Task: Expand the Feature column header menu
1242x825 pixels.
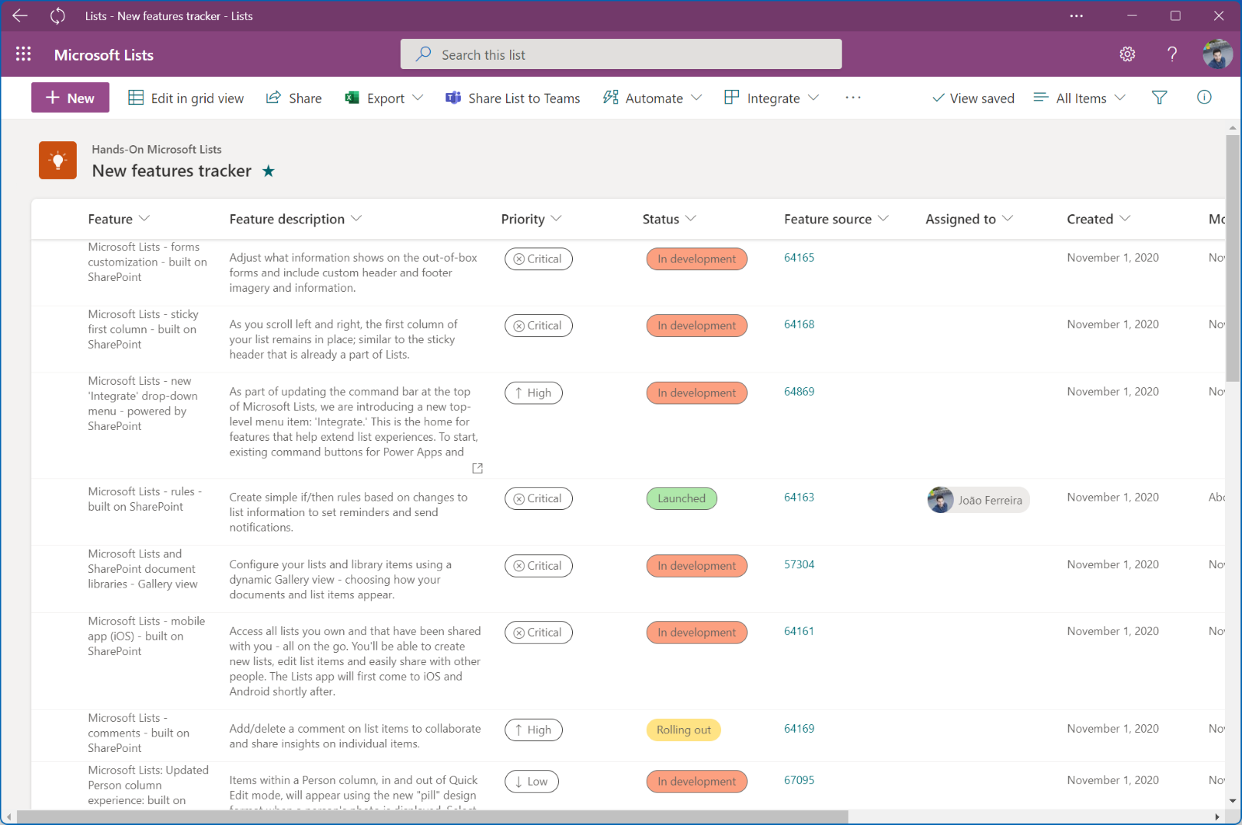Action: coord(119,219)
